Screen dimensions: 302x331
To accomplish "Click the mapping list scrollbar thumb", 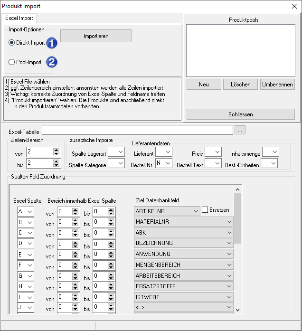I will click(x=237, y=218).
